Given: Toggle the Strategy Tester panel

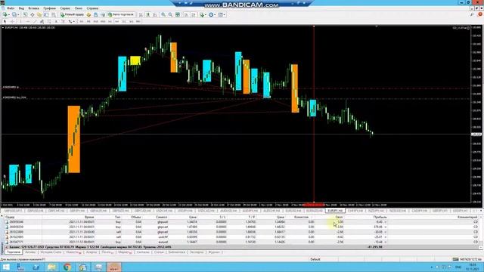Looking at the screenshot, I should pyautogui.click(x=54, y=14).
